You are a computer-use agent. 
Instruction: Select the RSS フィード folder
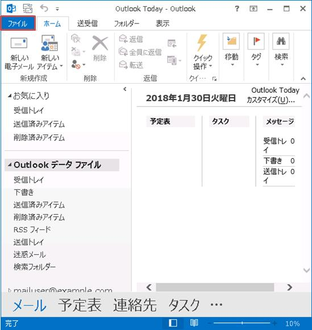[x=32, y=229]
